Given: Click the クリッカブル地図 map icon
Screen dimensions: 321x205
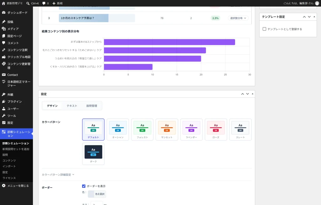Looking at the screenshot, I should click(x=4, y=57).
